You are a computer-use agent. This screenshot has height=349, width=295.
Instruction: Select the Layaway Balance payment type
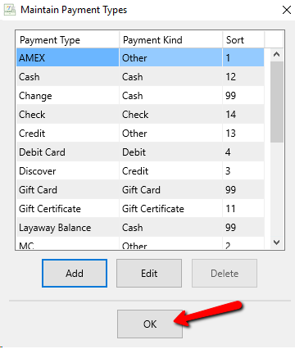pos(68,228)
